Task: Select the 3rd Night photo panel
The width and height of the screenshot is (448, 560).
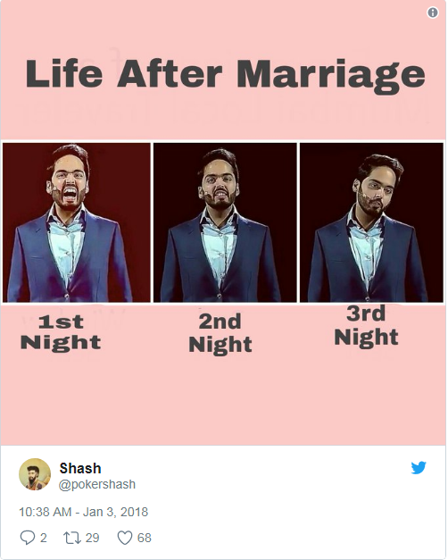Action: point(371,222)
